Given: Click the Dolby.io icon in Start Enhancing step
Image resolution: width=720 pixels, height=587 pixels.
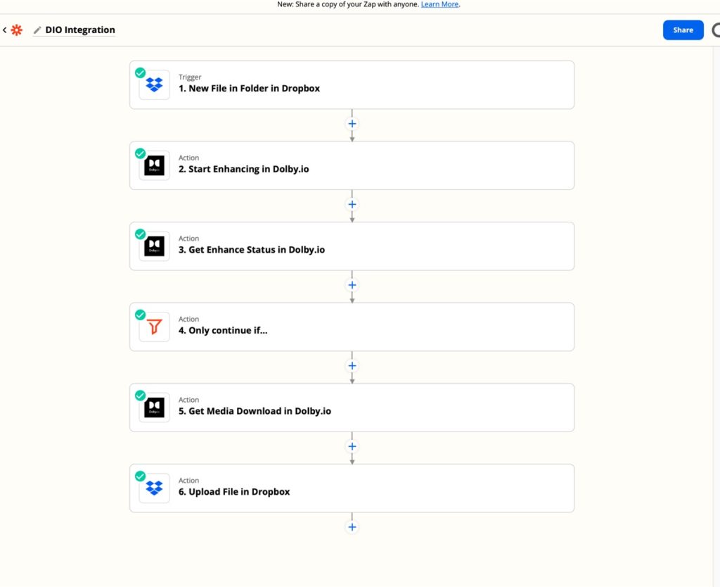Looking at the screenshot, I should tap(154, 165).
